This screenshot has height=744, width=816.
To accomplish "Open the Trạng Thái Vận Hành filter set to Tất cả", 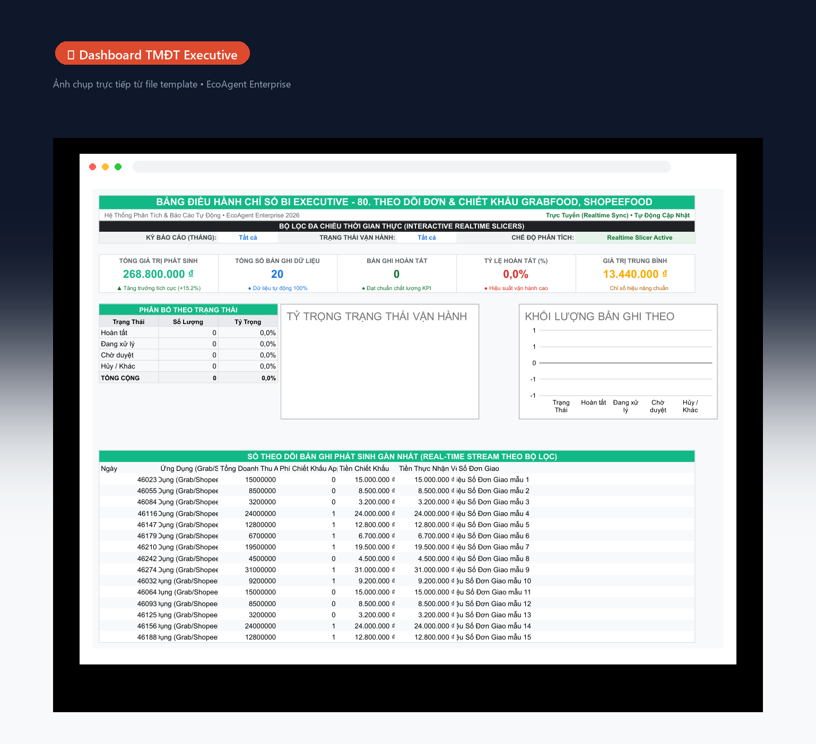I will (x=427, y=238).
